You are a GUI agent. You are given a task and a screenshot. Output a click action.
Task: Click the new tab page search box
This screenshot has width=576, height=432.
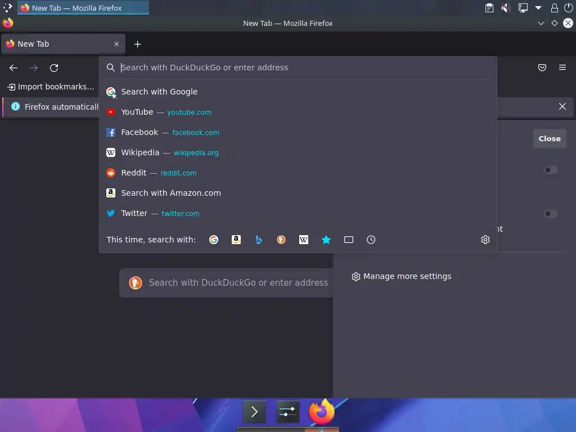(x=226, y=282)
